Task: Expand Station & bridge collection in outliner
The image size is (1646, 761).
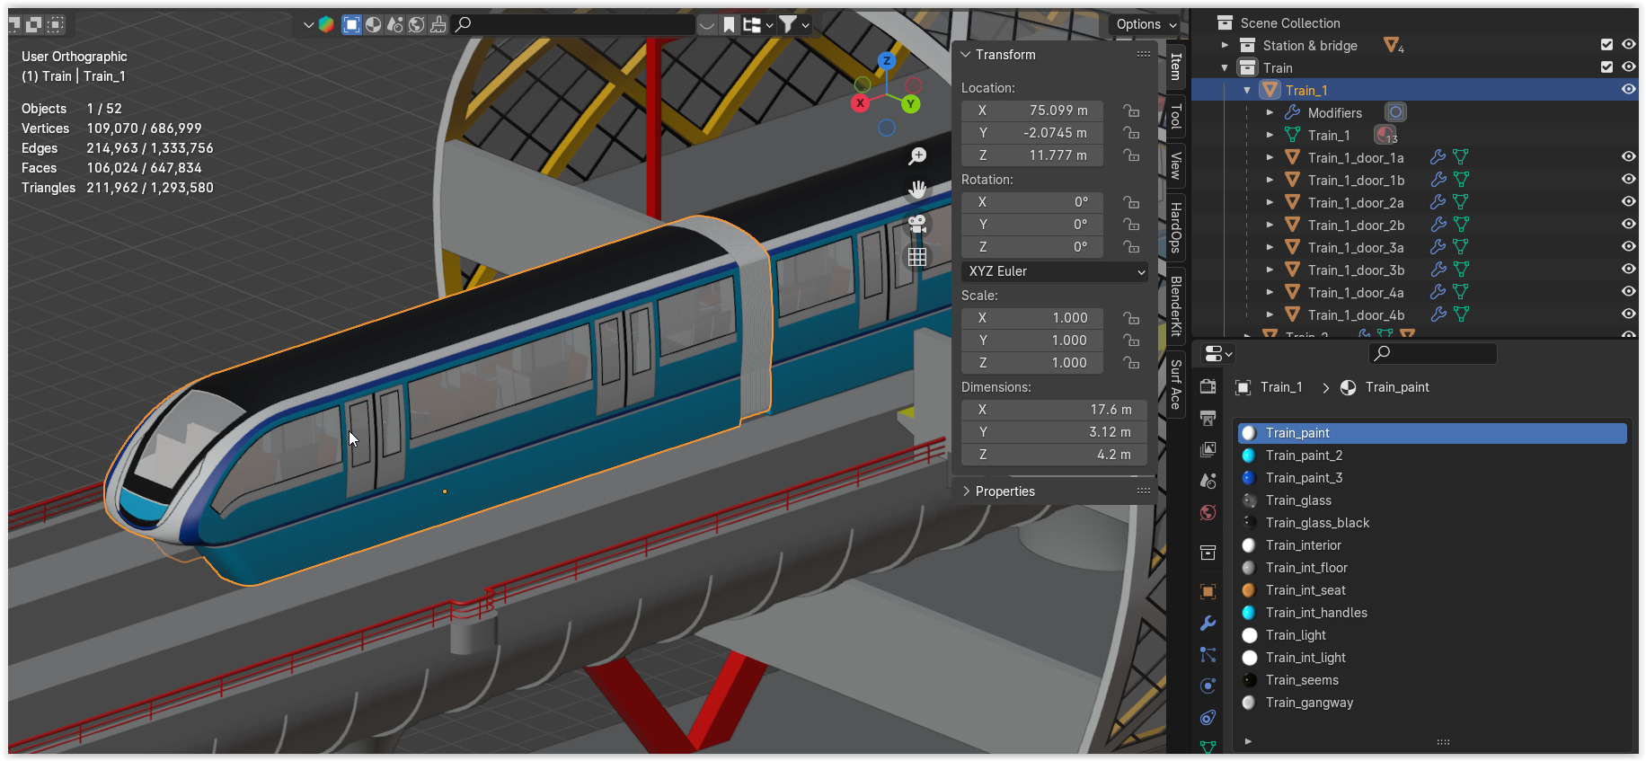Action: coord(1225,45)
